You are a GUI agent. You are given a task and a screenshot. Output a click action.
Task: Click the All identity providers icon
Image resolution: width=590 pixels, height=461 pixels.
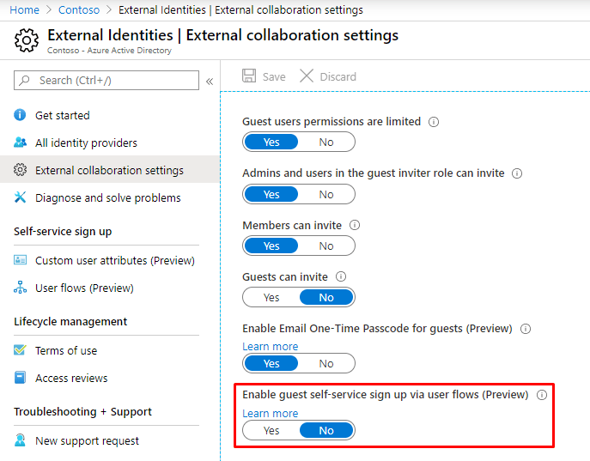[x=21, y=143]
